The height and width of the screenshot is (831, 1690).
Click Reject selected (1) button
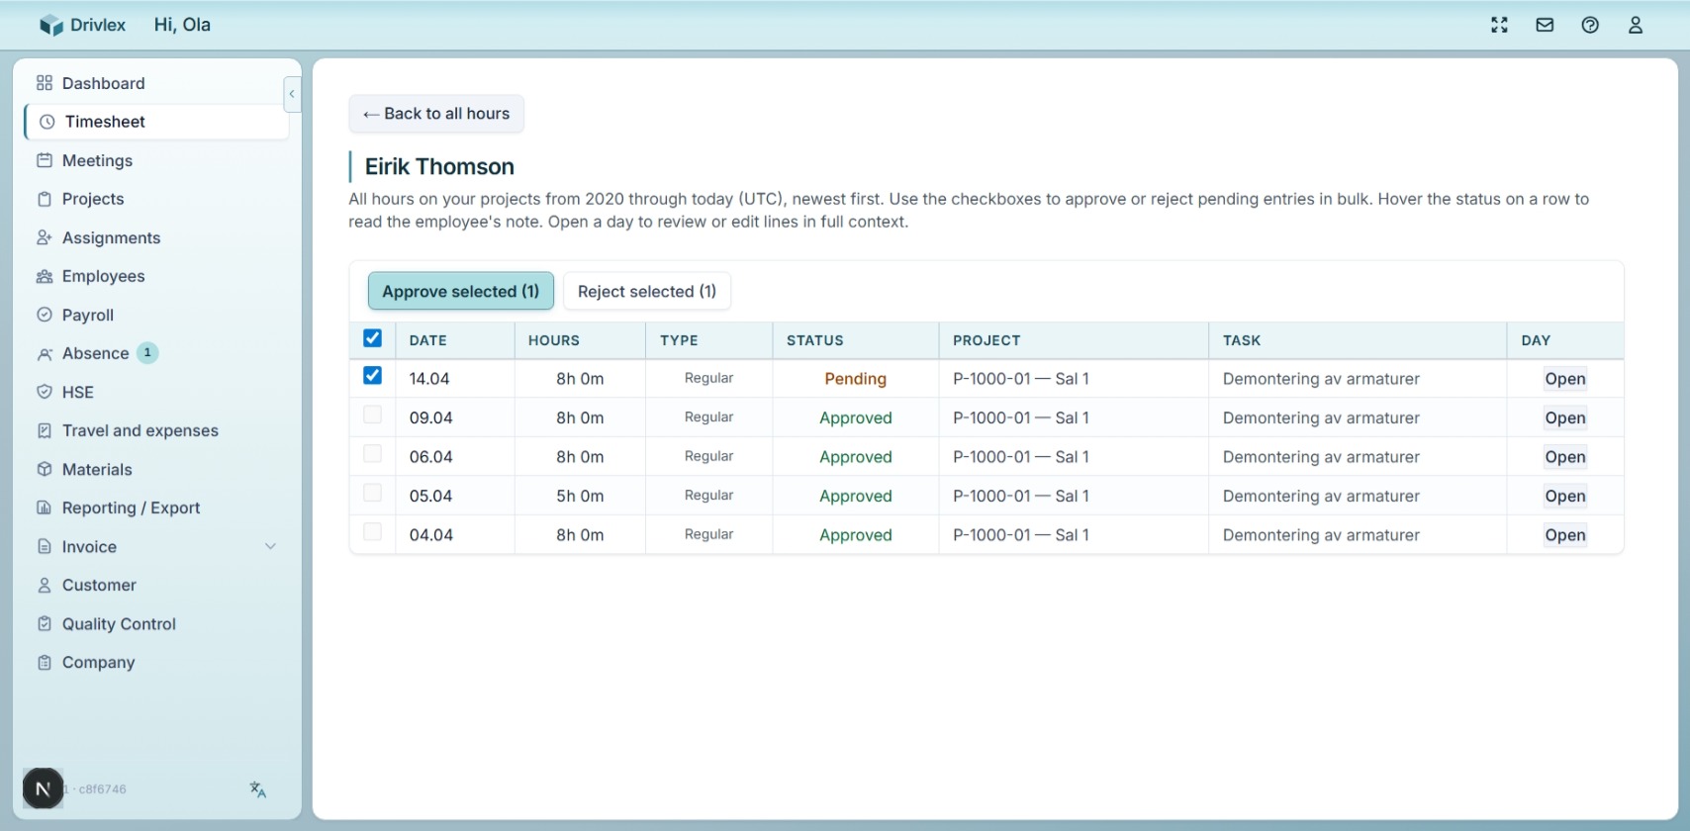[x=646, y=291]
